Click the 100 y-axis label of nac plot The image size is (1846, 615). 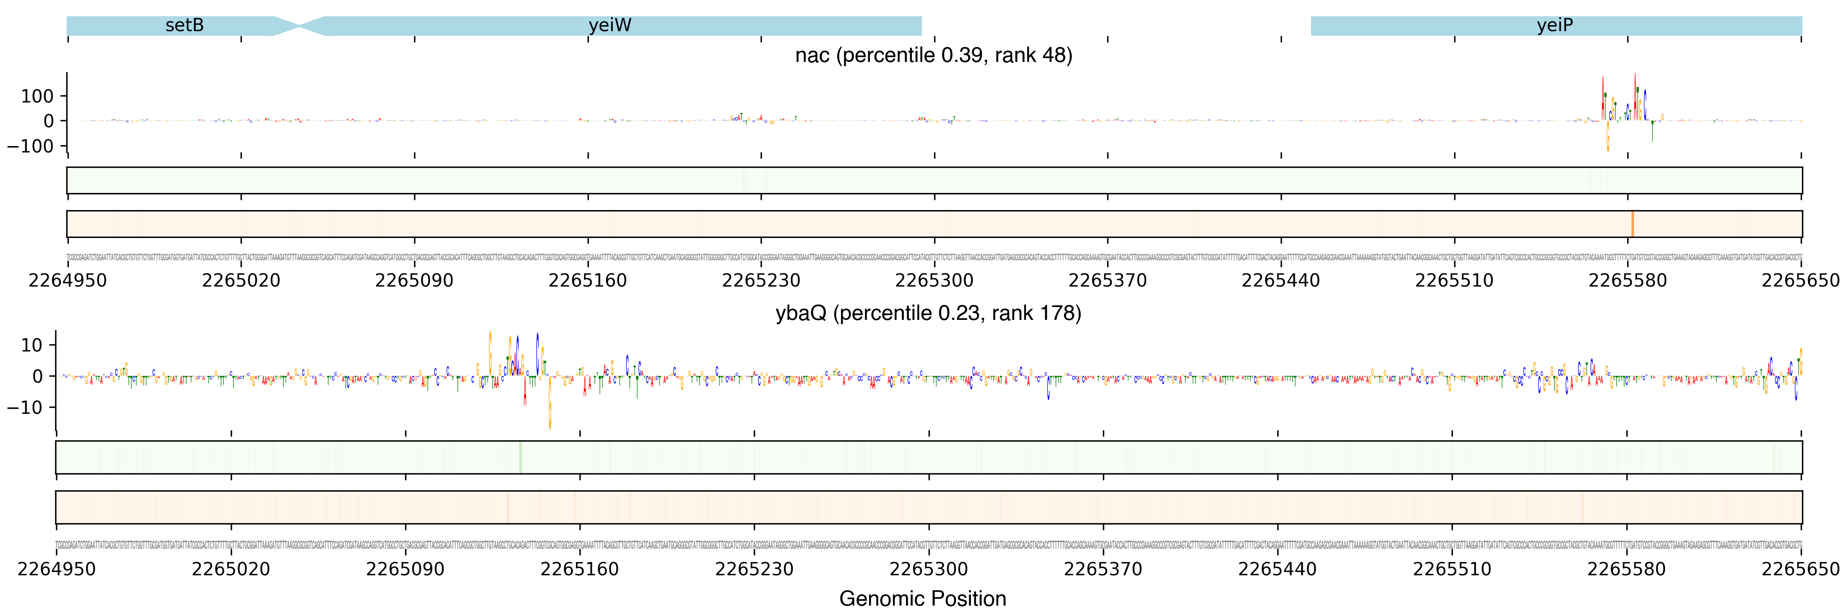click(37, 96)
